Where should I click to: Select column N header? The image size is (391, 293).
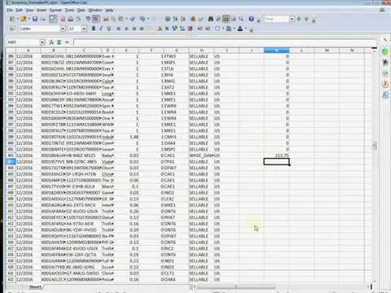coord(352,50)
